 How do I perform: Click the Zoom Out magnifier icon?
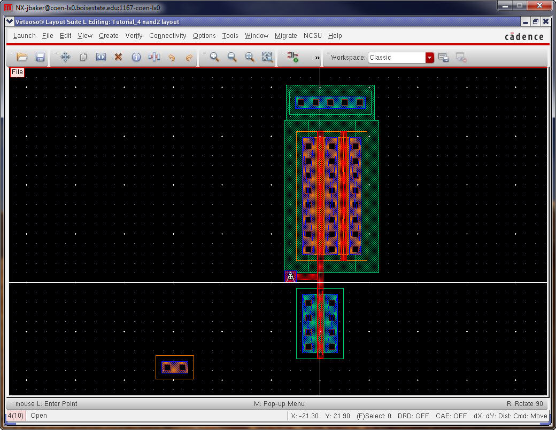(x=232, y=57)
